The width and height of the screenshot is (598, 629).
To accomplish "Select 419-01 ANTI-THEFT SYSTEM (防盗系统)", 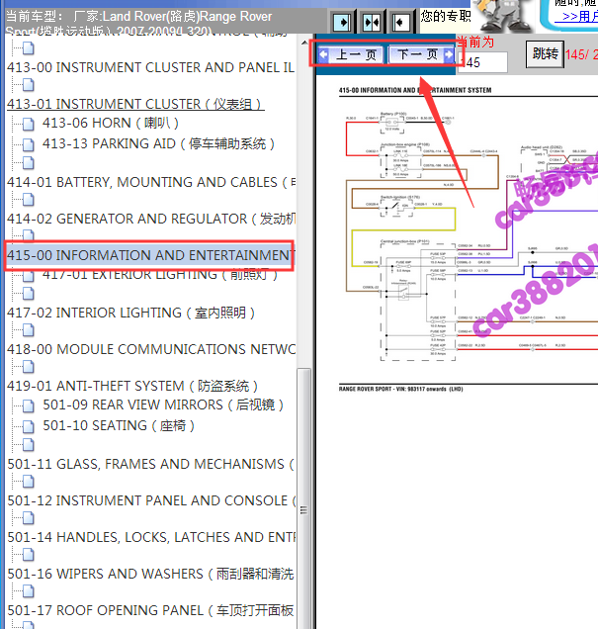I will (132, 386).
